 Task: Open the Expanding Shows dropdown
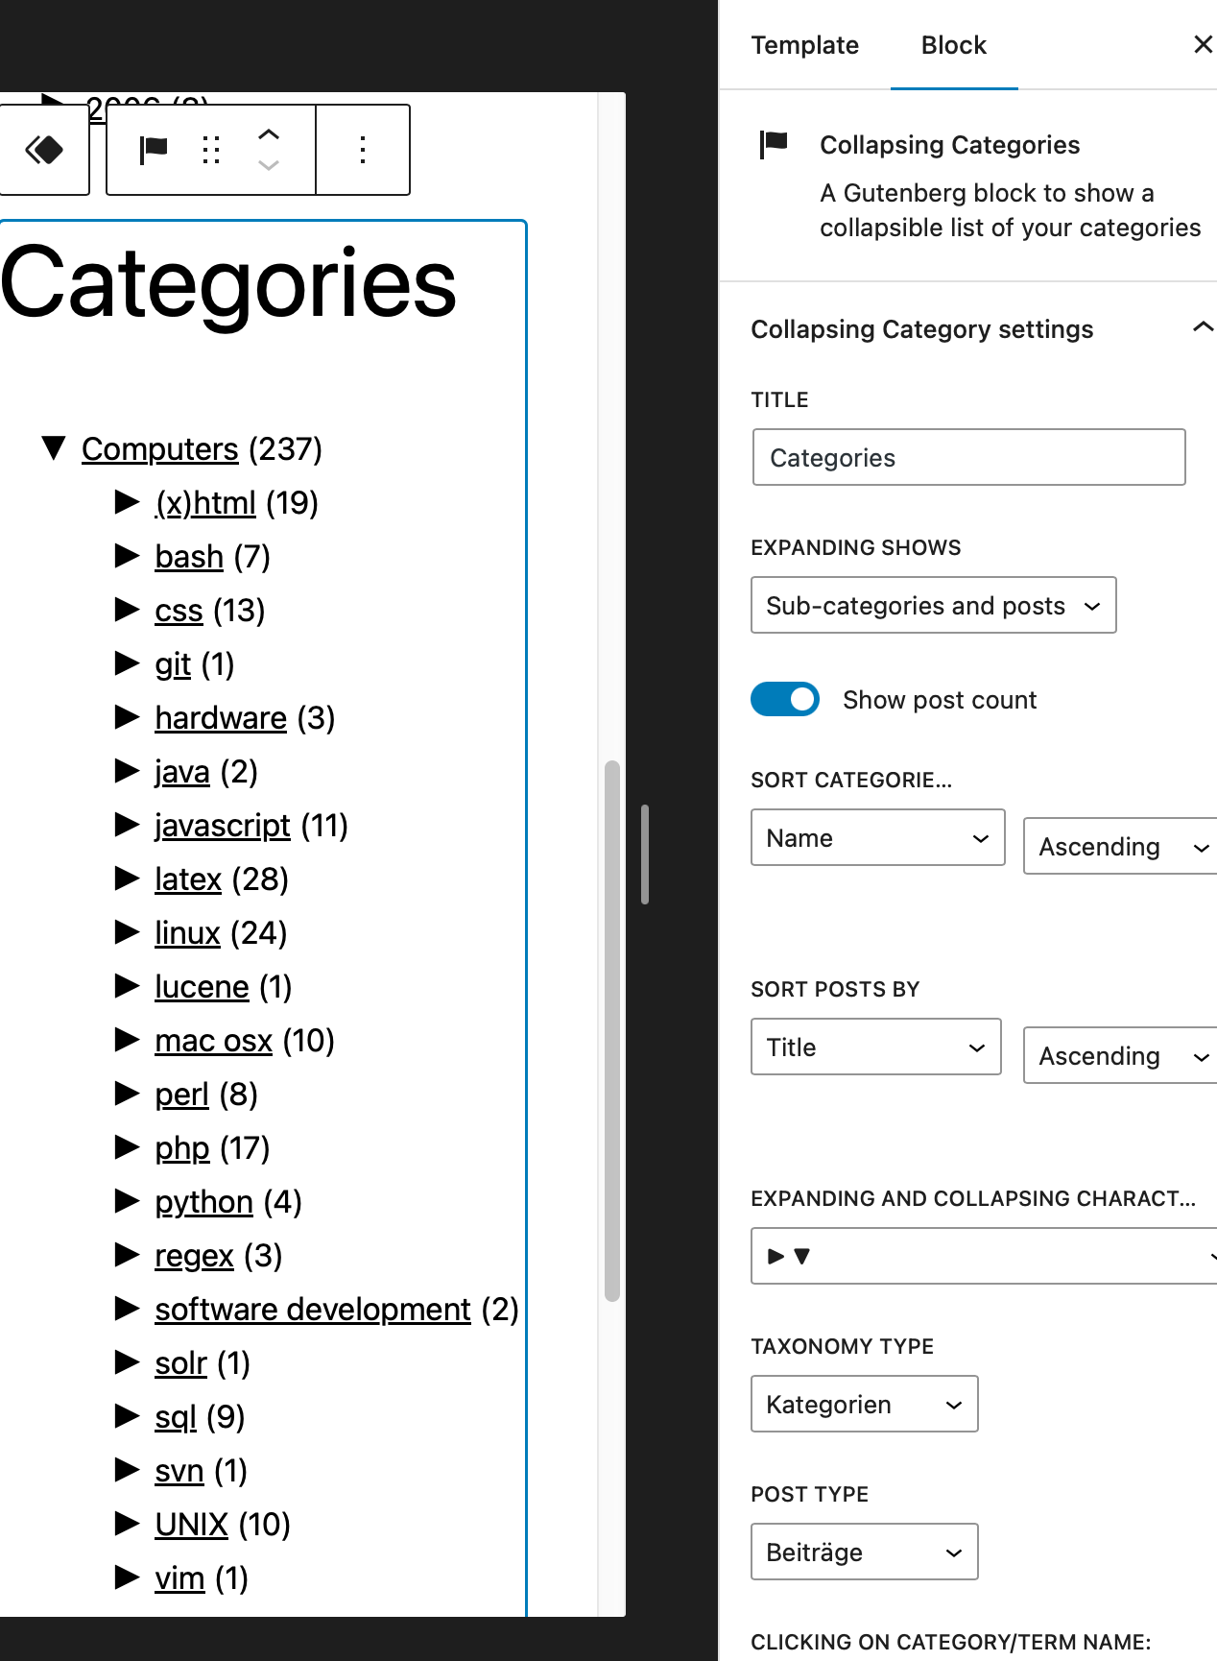point(933,605)
